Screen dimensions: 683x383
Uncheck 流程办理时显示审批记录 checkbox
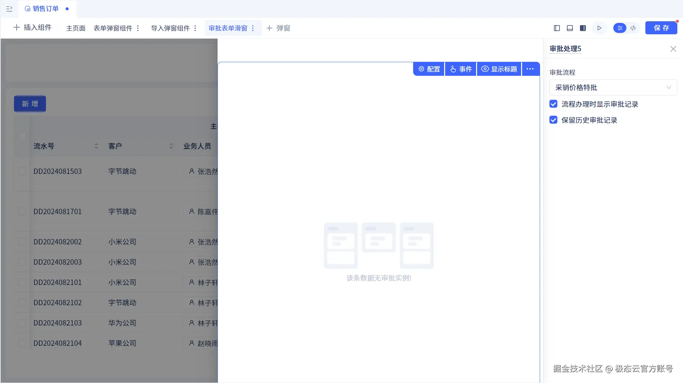click(x=553, y=104)
